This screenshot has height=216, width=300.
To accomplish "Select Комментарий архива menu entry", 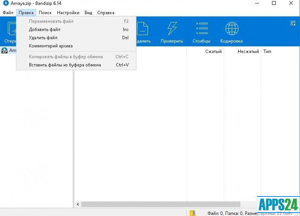I will pyautogui.click(x=76, y=46).
